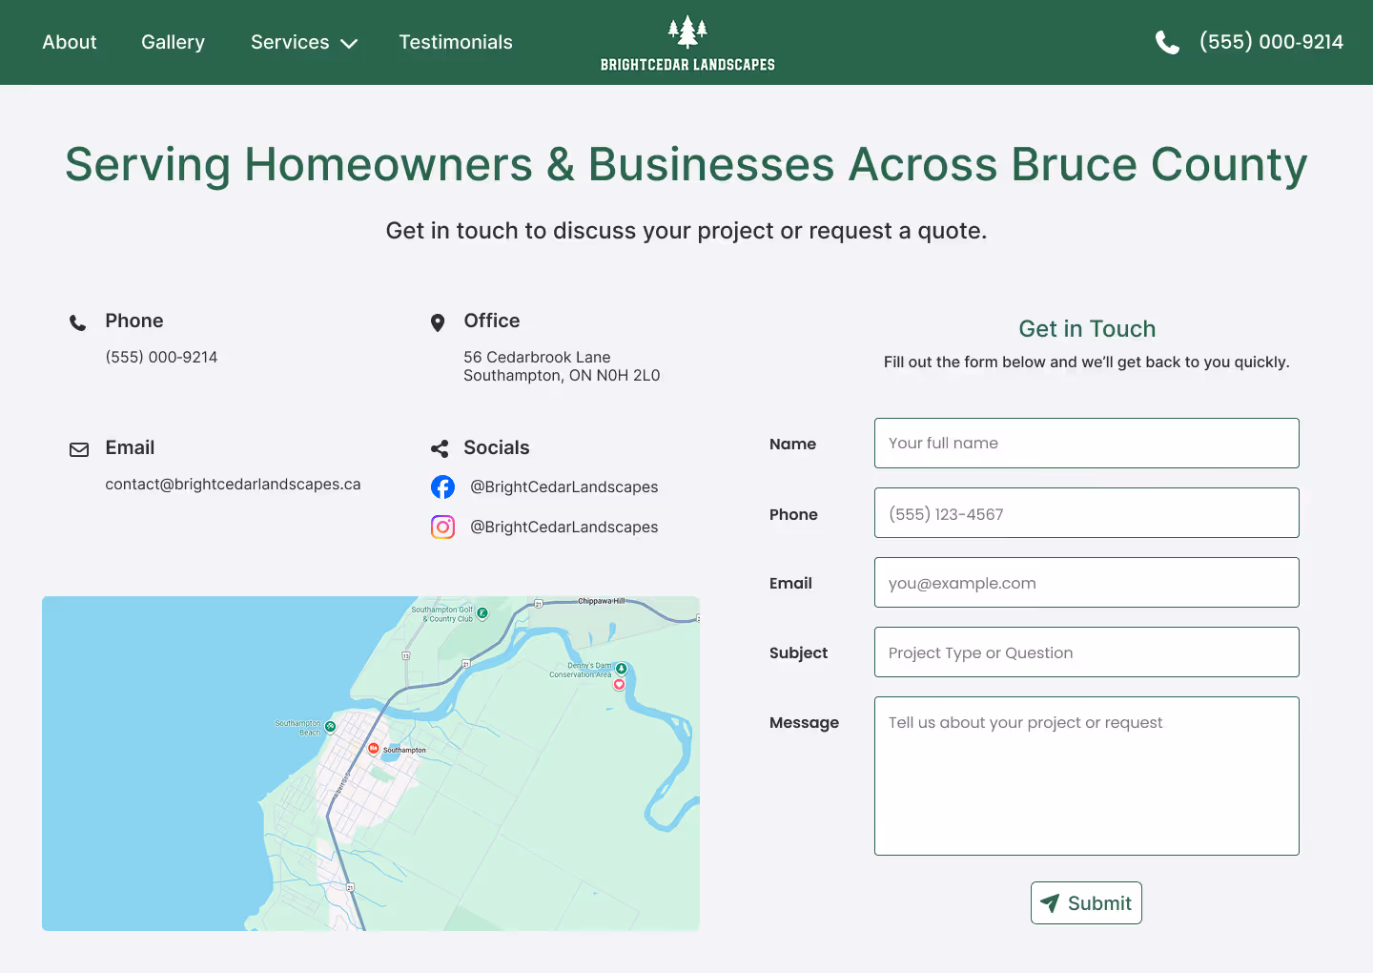Screen dimensions: 1373x973
Task: Click the Facebook icon for BrightCedarLandscapes
Action: click(442, 486)
